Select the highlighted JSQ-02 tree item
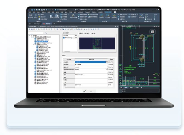 click(x=42, y=41)
